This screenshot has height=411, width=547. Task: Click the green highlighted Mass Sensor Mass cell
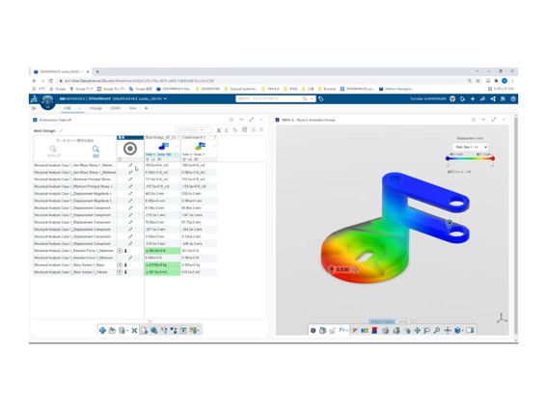tap(163, 264)
